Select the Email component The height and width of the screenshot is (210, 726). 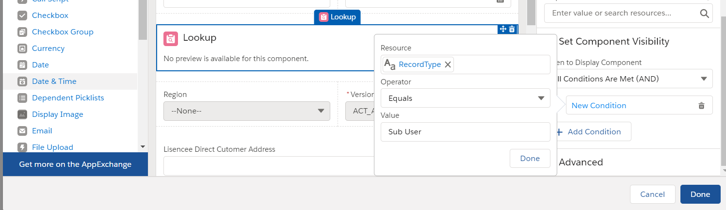(42, 131)
